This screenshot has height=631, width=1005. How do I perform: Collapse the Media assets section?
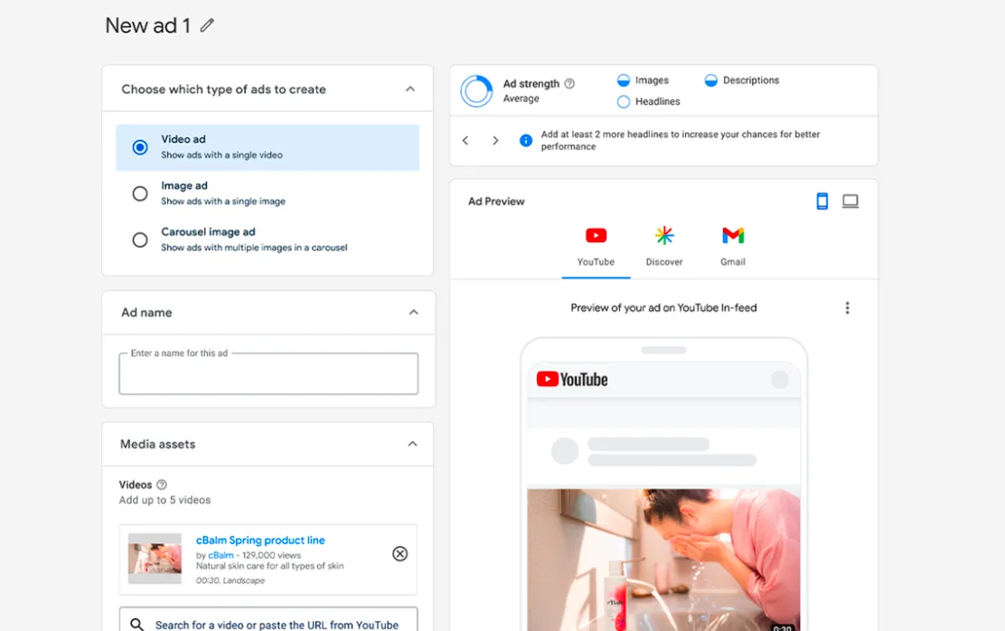413,444
